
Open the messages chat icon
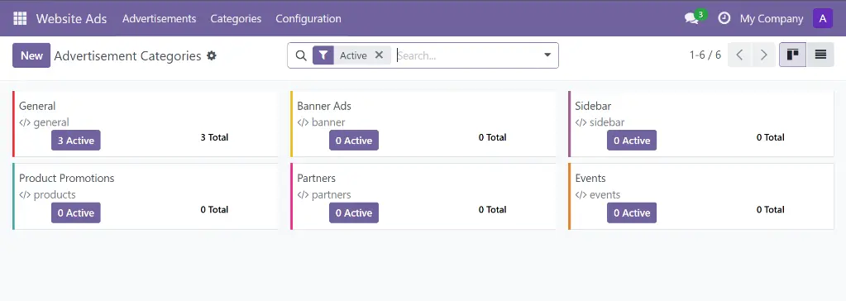tap(691, 18)
